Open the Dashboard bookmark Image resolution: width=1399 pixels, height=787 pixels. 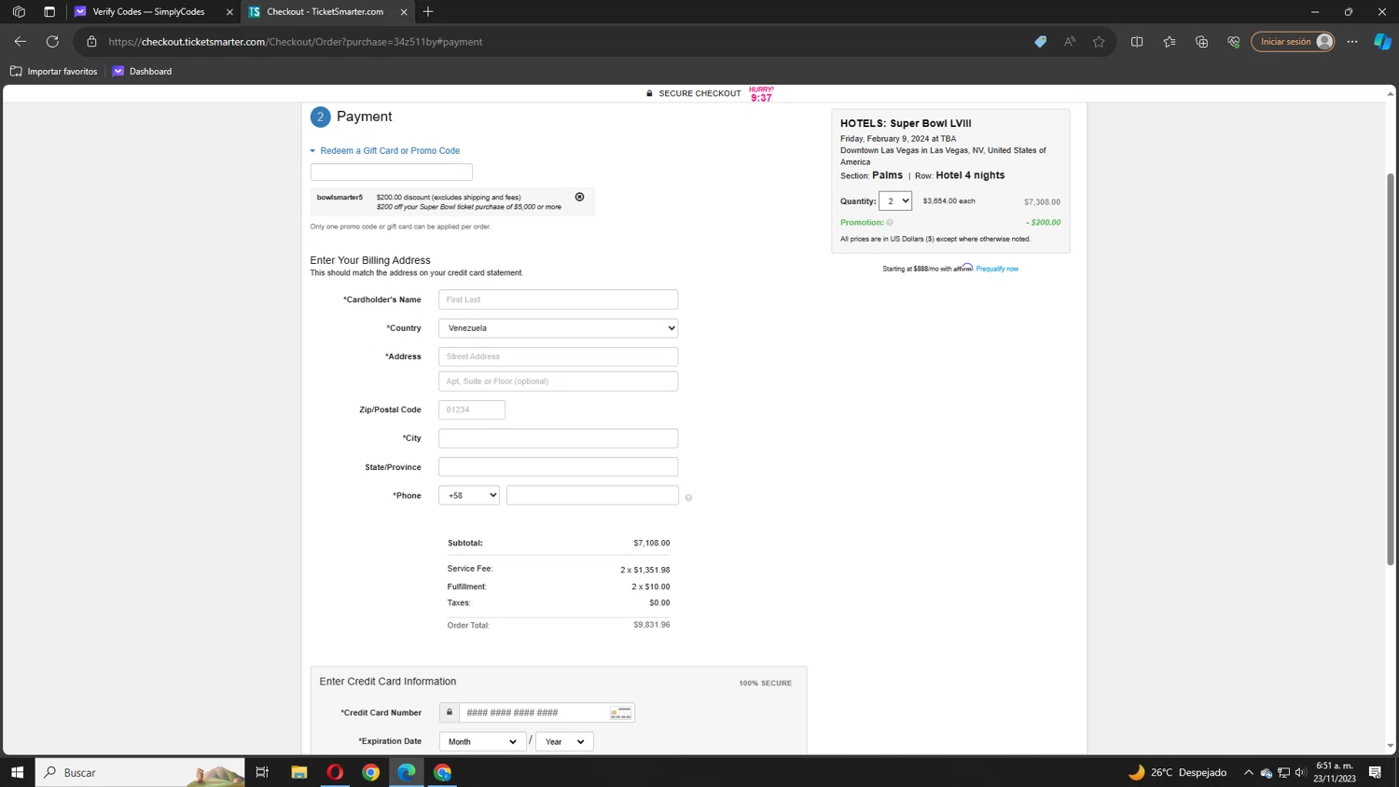142,72
